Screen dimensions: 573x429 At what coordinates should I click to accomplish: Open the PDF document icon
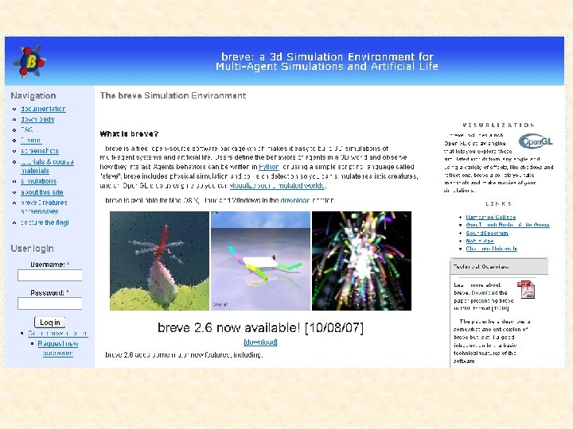526,290
